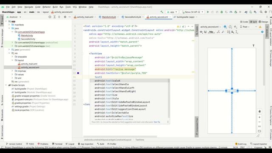Collapse the Gradle Scripts node
Viewport: 272px width, 153px height.
6,85
